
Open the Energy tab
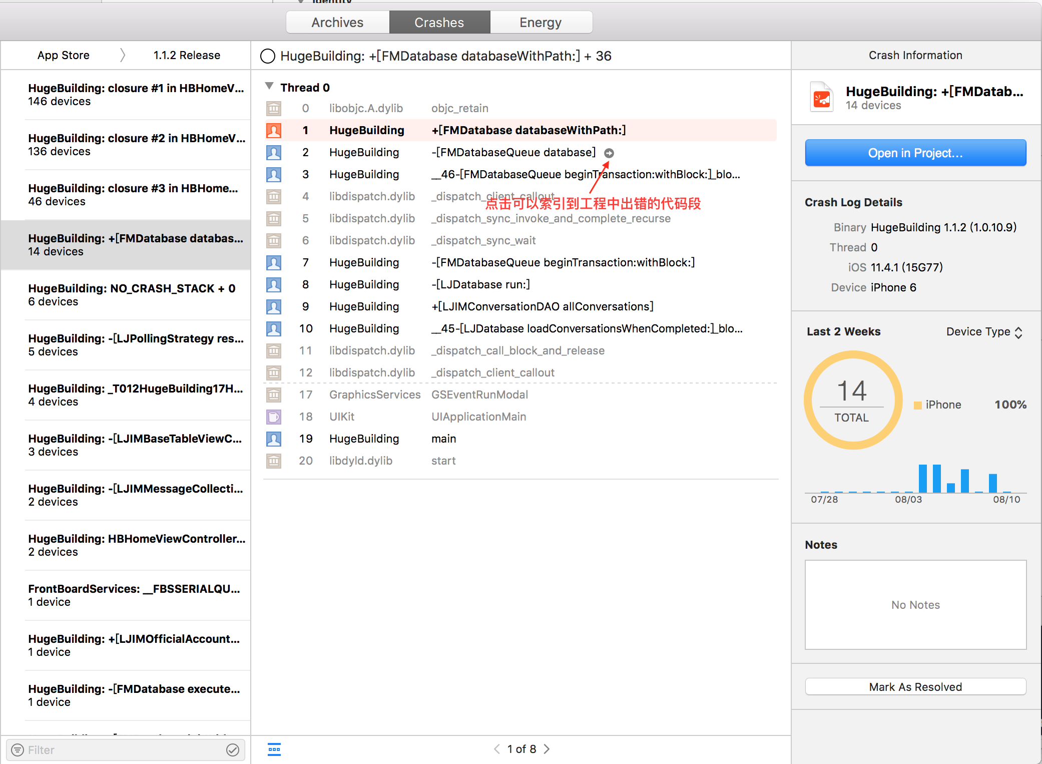[541, 23]
